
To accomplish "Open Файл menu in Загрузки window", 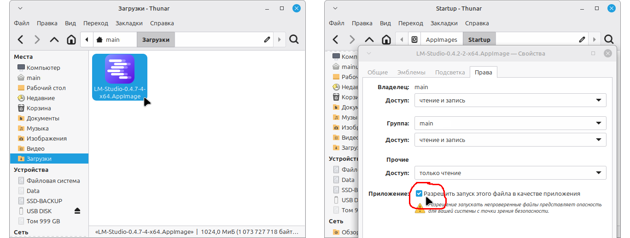I will (x=22, y=23).
